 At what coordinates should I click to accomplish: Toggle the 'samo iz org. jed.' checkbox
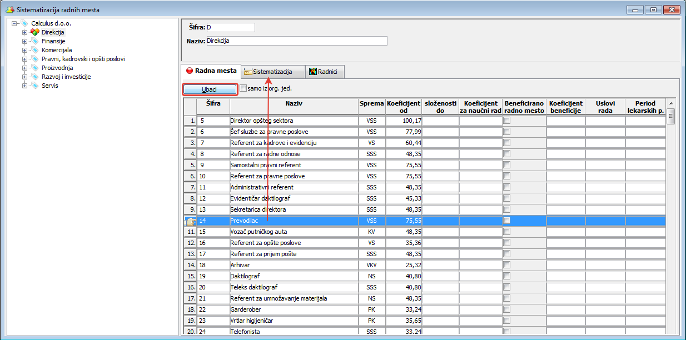[243, 88]
